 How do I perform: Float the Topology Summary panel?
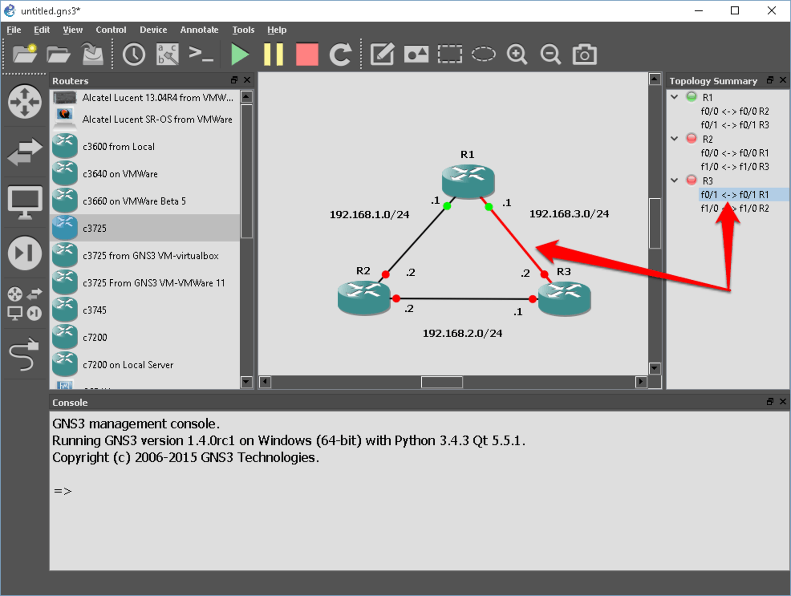tap(770, 80)
